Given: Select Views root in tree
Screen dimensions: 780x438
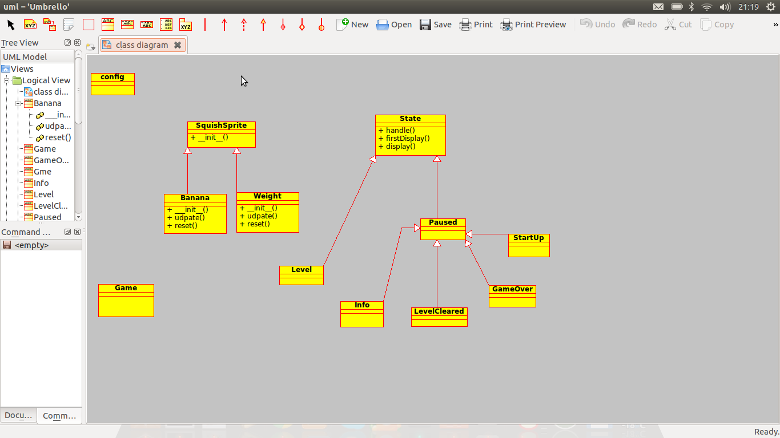Looking at the screenshot, I should (18, 69).
